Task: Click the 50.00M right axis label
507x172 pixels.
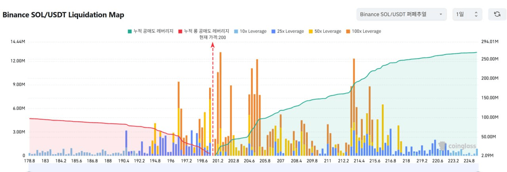Action: click(x=488, y=137)
